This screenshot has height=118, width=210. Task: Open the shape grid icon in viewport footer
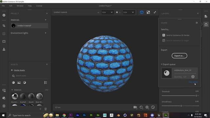(147, 107)
